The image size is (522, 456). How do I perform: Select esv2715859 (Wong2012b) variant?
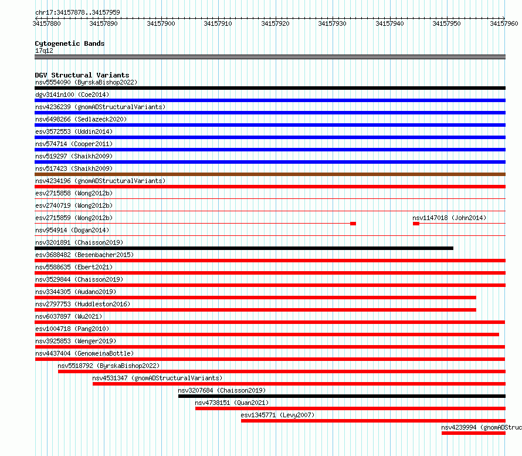click(x=74, y=218)
